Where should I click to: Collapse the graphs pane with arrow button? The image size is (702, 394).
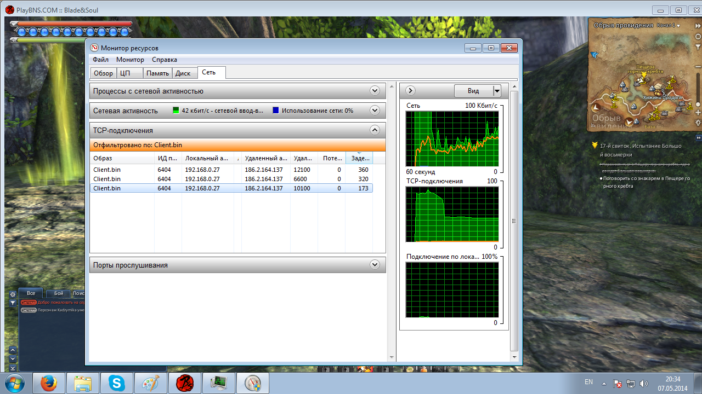pos(410,91)
